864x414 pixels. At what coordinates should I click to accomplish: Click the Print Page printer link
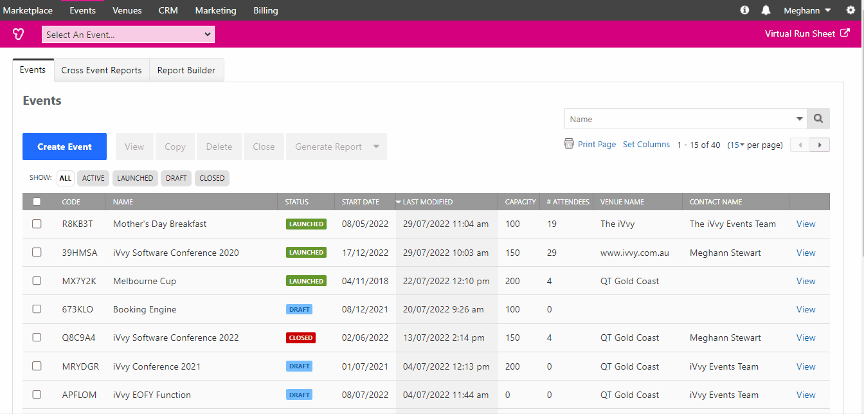click(x=590, y=145)
